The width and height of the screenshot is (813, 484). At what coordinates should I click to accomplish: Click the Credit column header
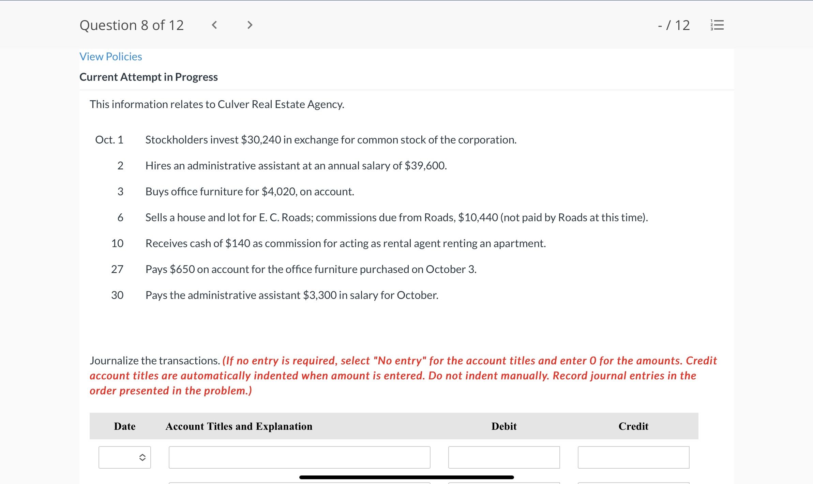[633, 426]
